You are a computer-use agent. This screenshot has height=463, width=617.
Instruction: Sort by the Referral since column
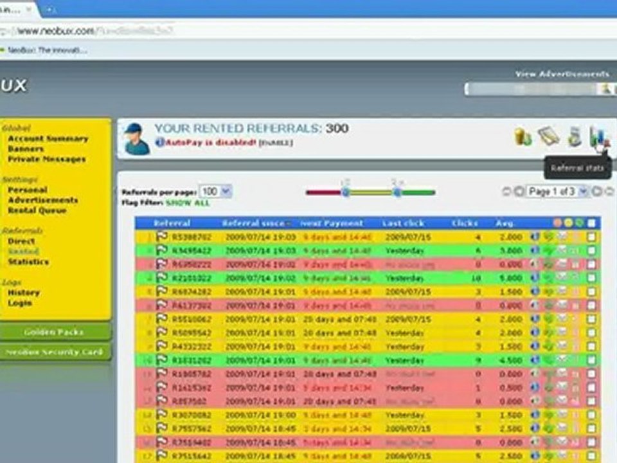pyautogui.click(x=253, y=223)
